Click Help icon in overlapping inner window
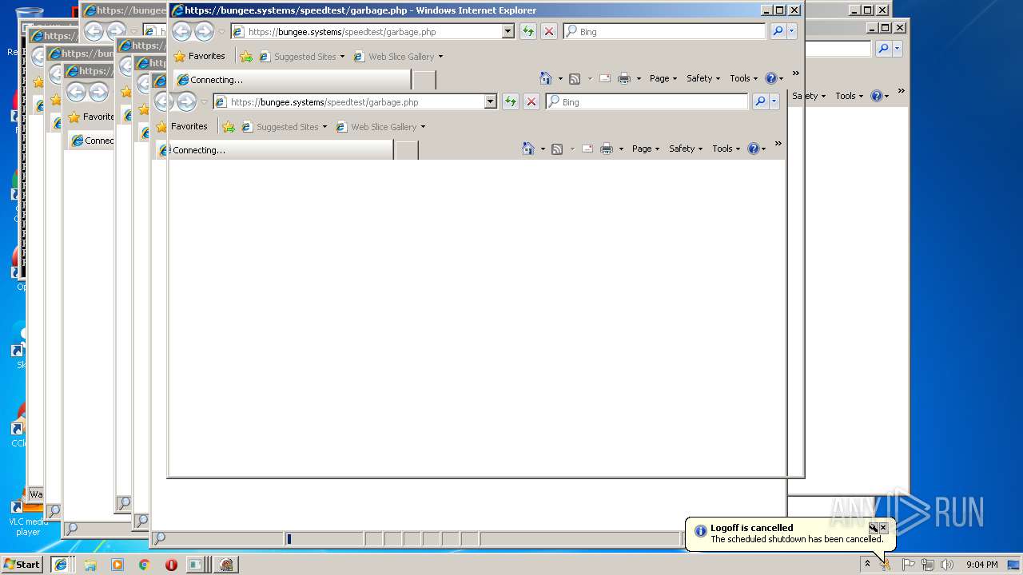This screenshot has height=575, width=1023. tap(753, 149)
